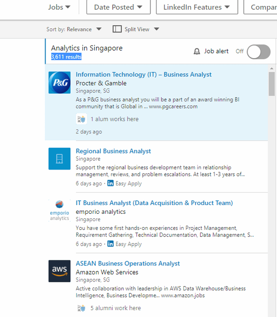Click the P&G company logo
Viewport: 277px width, 317px height.
point(59,82)
